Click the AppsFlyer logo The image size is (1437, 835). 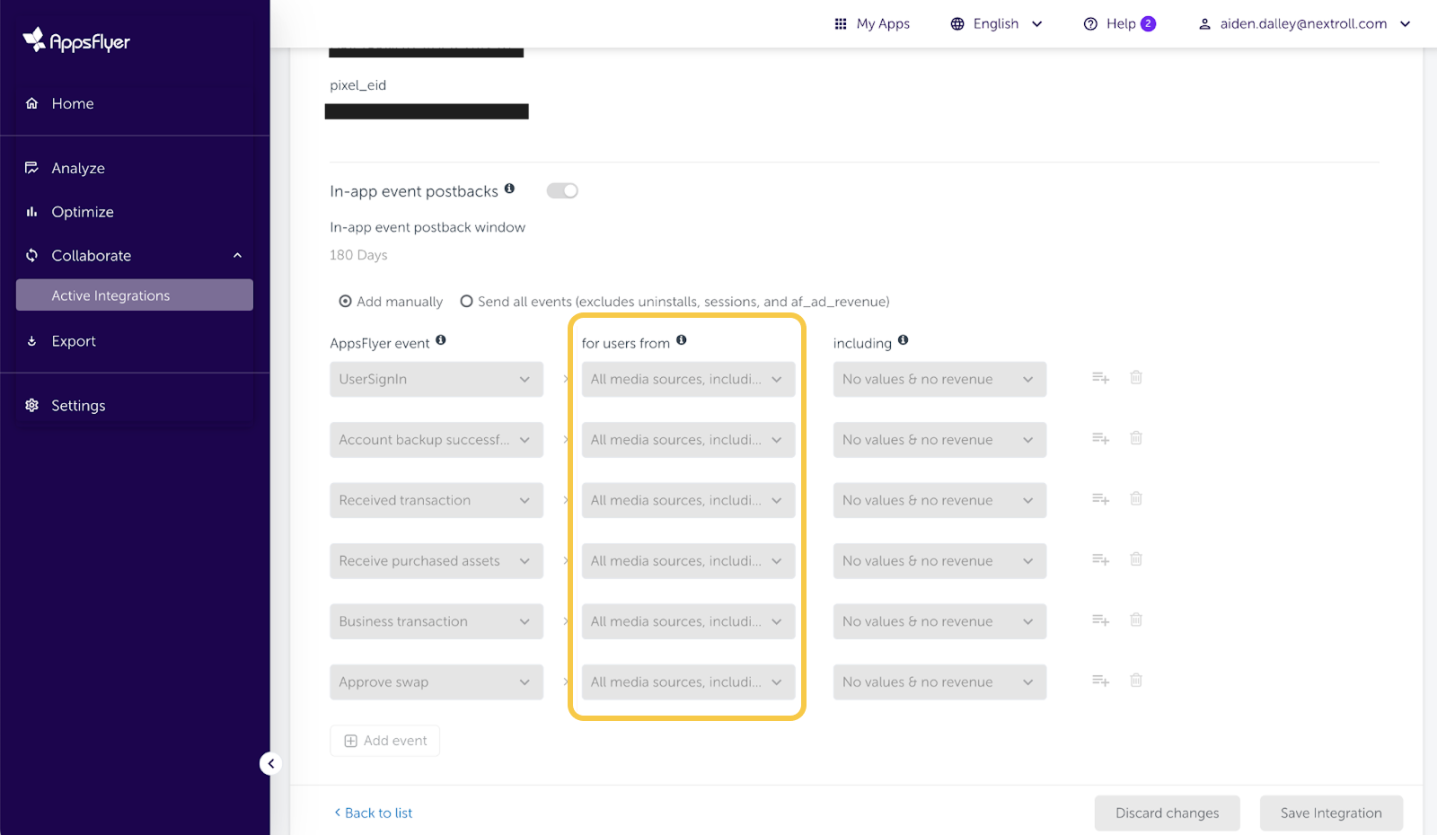pos(76,40)
